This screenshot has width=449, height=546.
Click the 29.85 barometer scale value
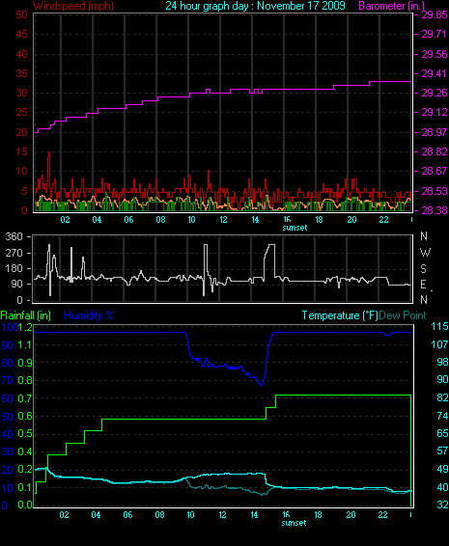pyautogui.click(x=434, y=14)
